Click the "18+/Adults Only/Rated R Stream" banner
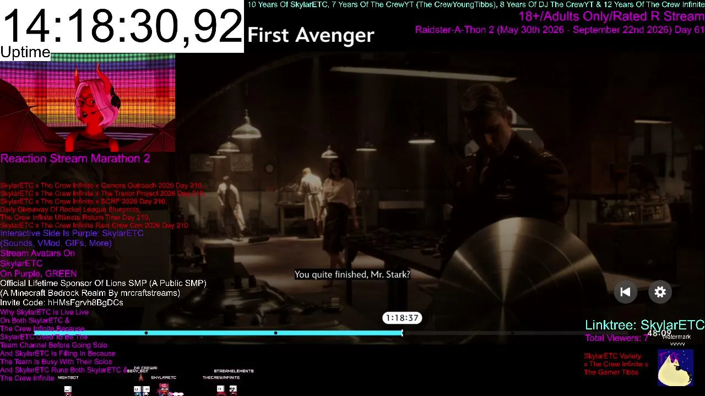 (x=611, y=16)
